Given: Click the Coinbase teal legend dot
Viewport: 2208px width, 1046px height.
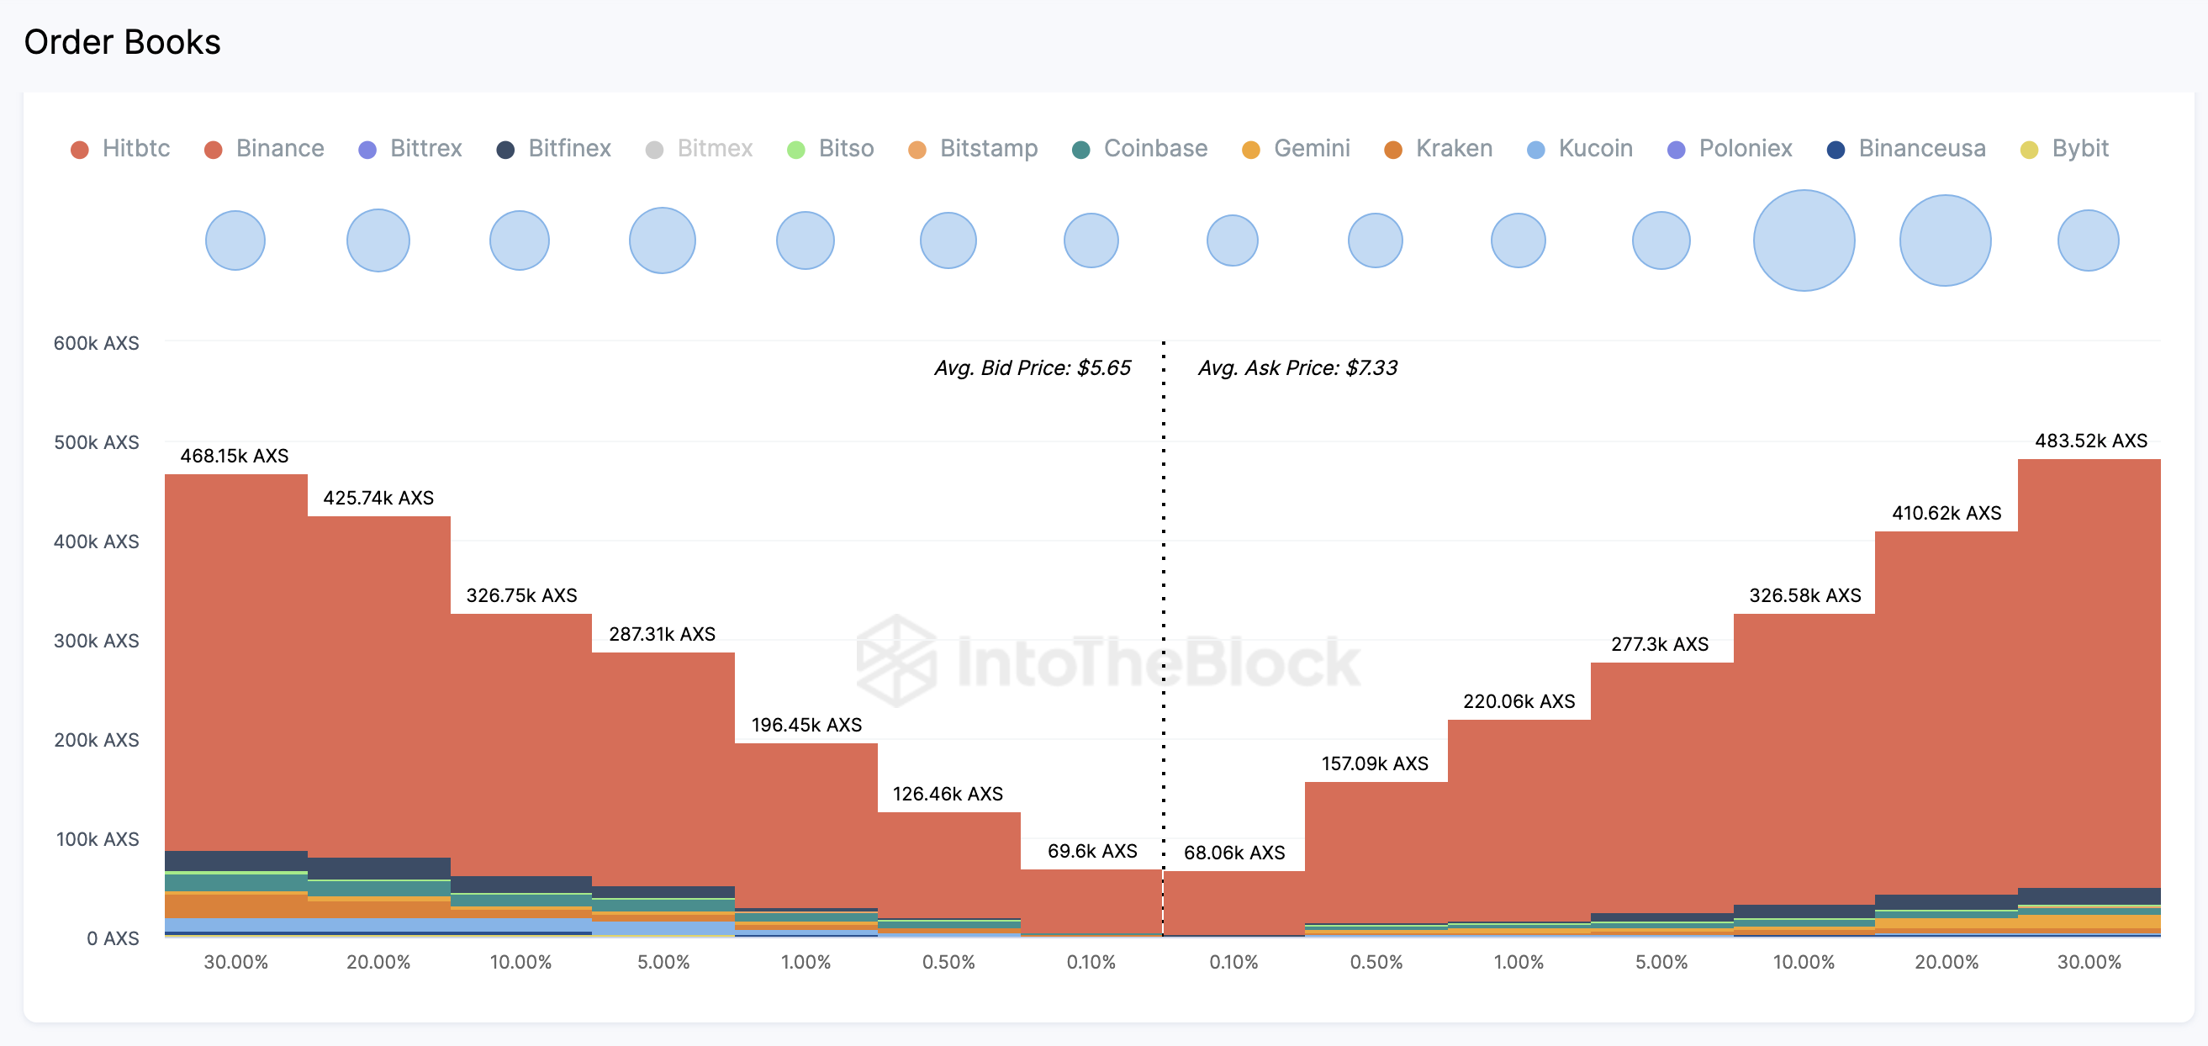Looking at the screenshot, I should click(1080, 150).
